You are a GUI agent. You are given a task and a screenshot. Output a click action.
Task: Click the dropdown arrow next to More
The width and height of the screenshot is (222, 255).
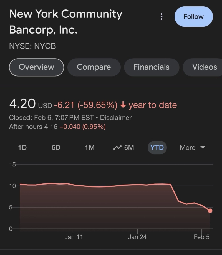click(203, 147)
